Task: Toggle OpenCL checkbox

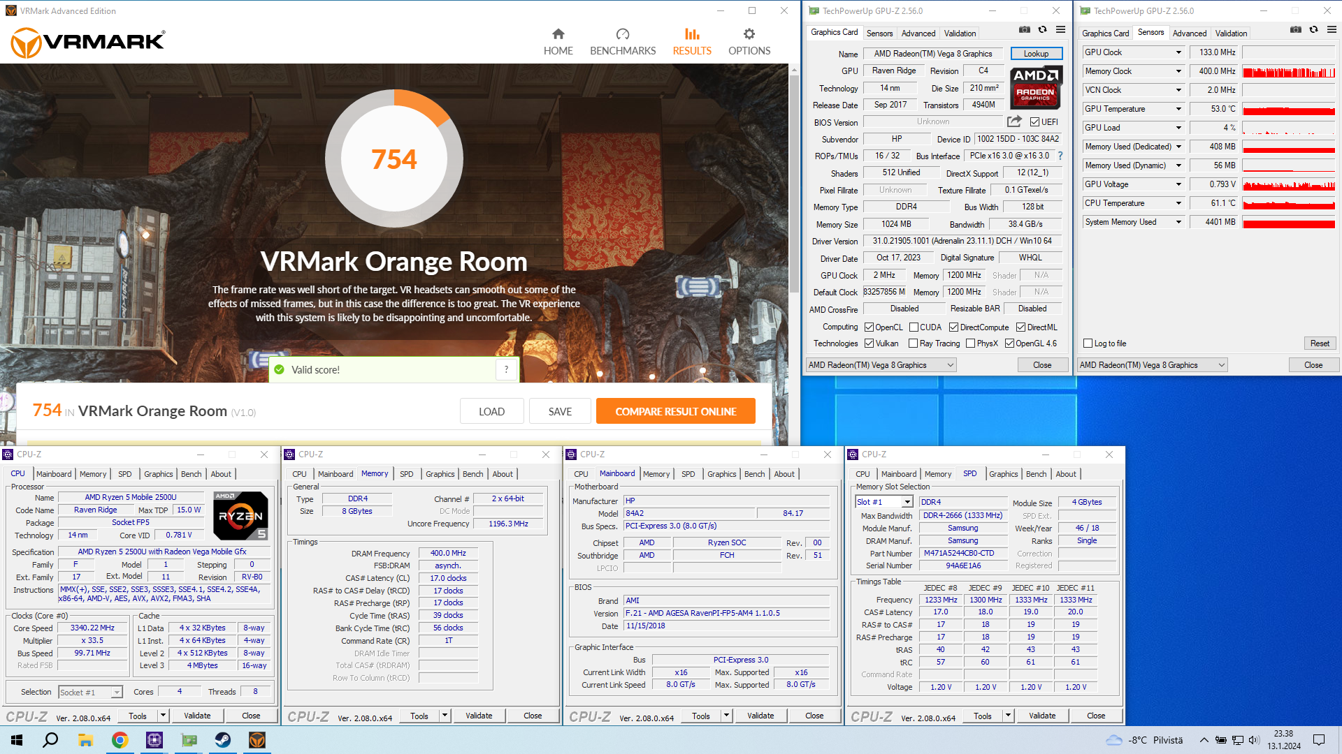Action: tap(869, 327)
